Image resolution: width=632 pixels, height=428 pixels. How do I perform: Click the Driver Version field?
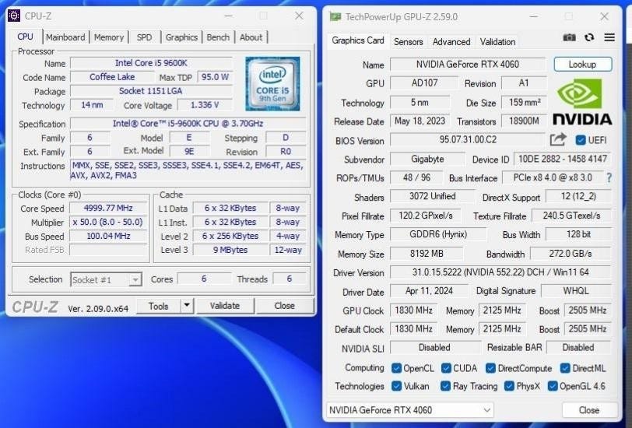[500, 272]
